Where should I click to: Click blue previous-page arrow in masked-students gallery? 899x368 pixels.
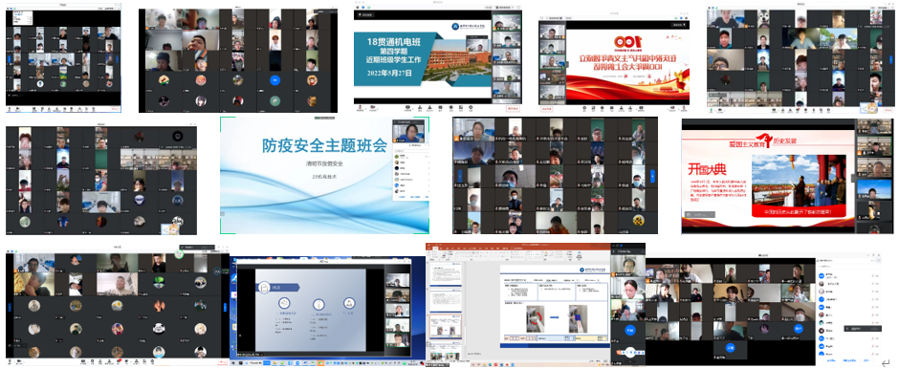click(459, 176)
